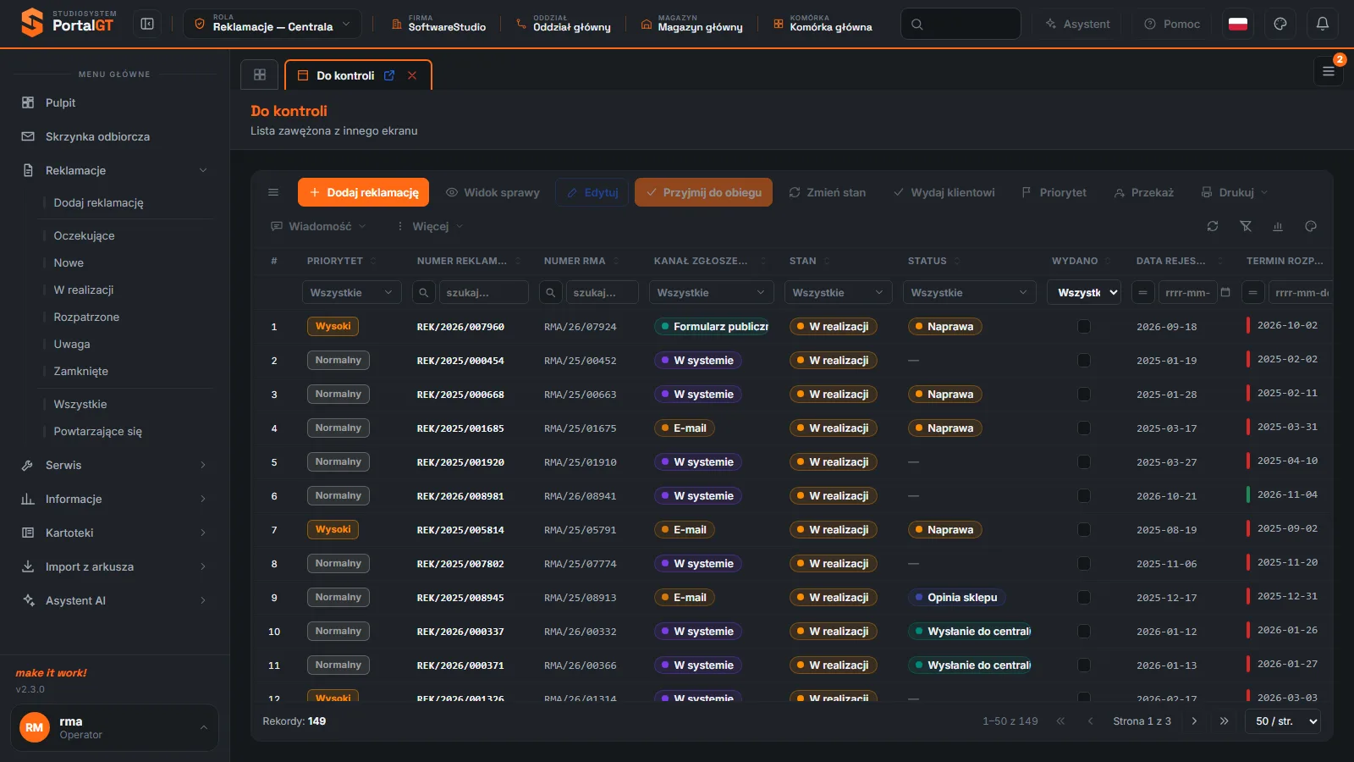
Task: Open Do kontroli tab in new window icon
Action: 389,75
